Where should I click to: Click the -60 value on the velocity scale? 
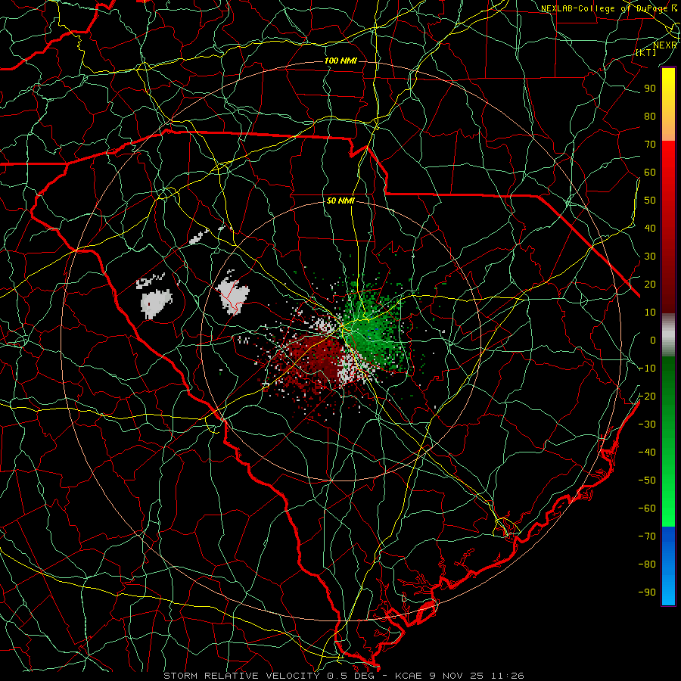(647, 508)
